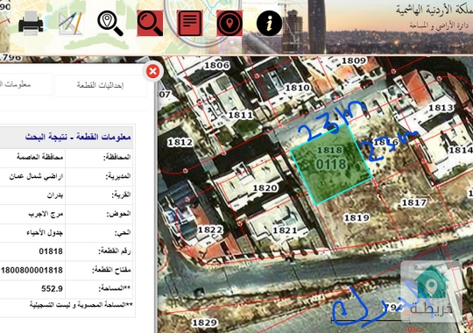Click the red location pin icon
473x333 pixels.
229,24
